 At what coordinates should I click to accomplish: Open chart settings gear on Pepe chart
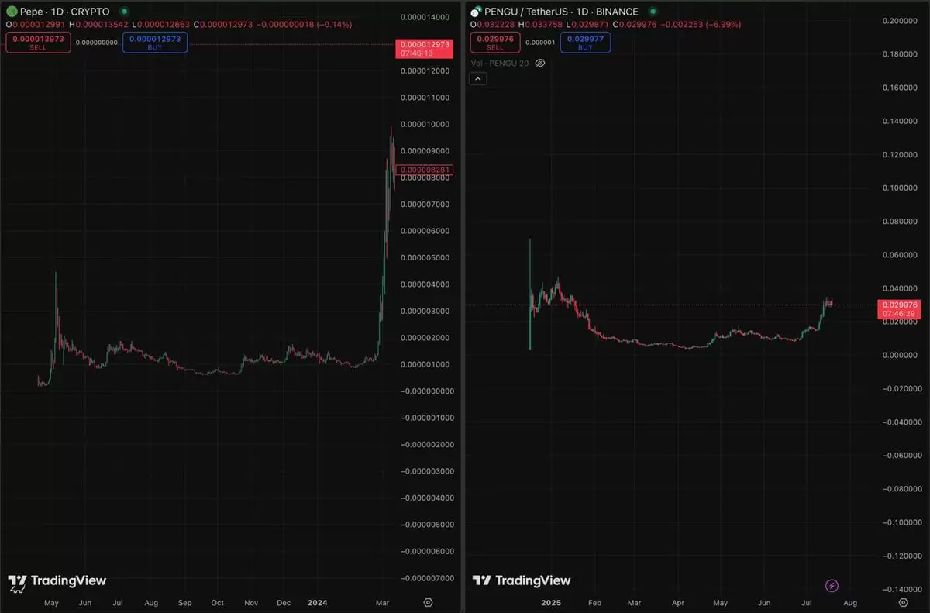(x=428, y=602)
